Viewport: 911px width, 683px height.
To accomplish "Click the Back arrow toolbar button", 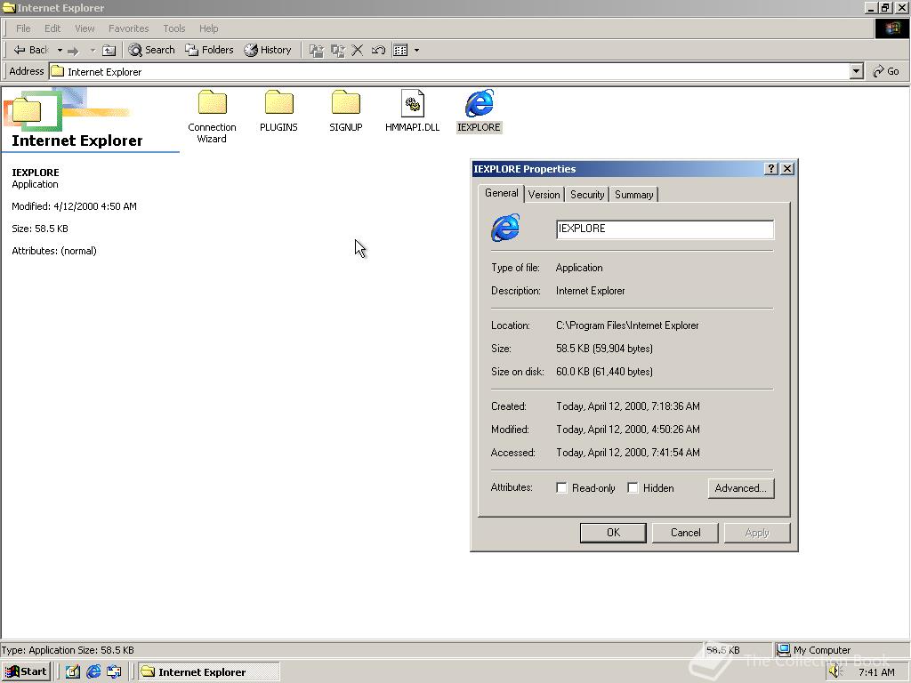I will tap(31, 51).
